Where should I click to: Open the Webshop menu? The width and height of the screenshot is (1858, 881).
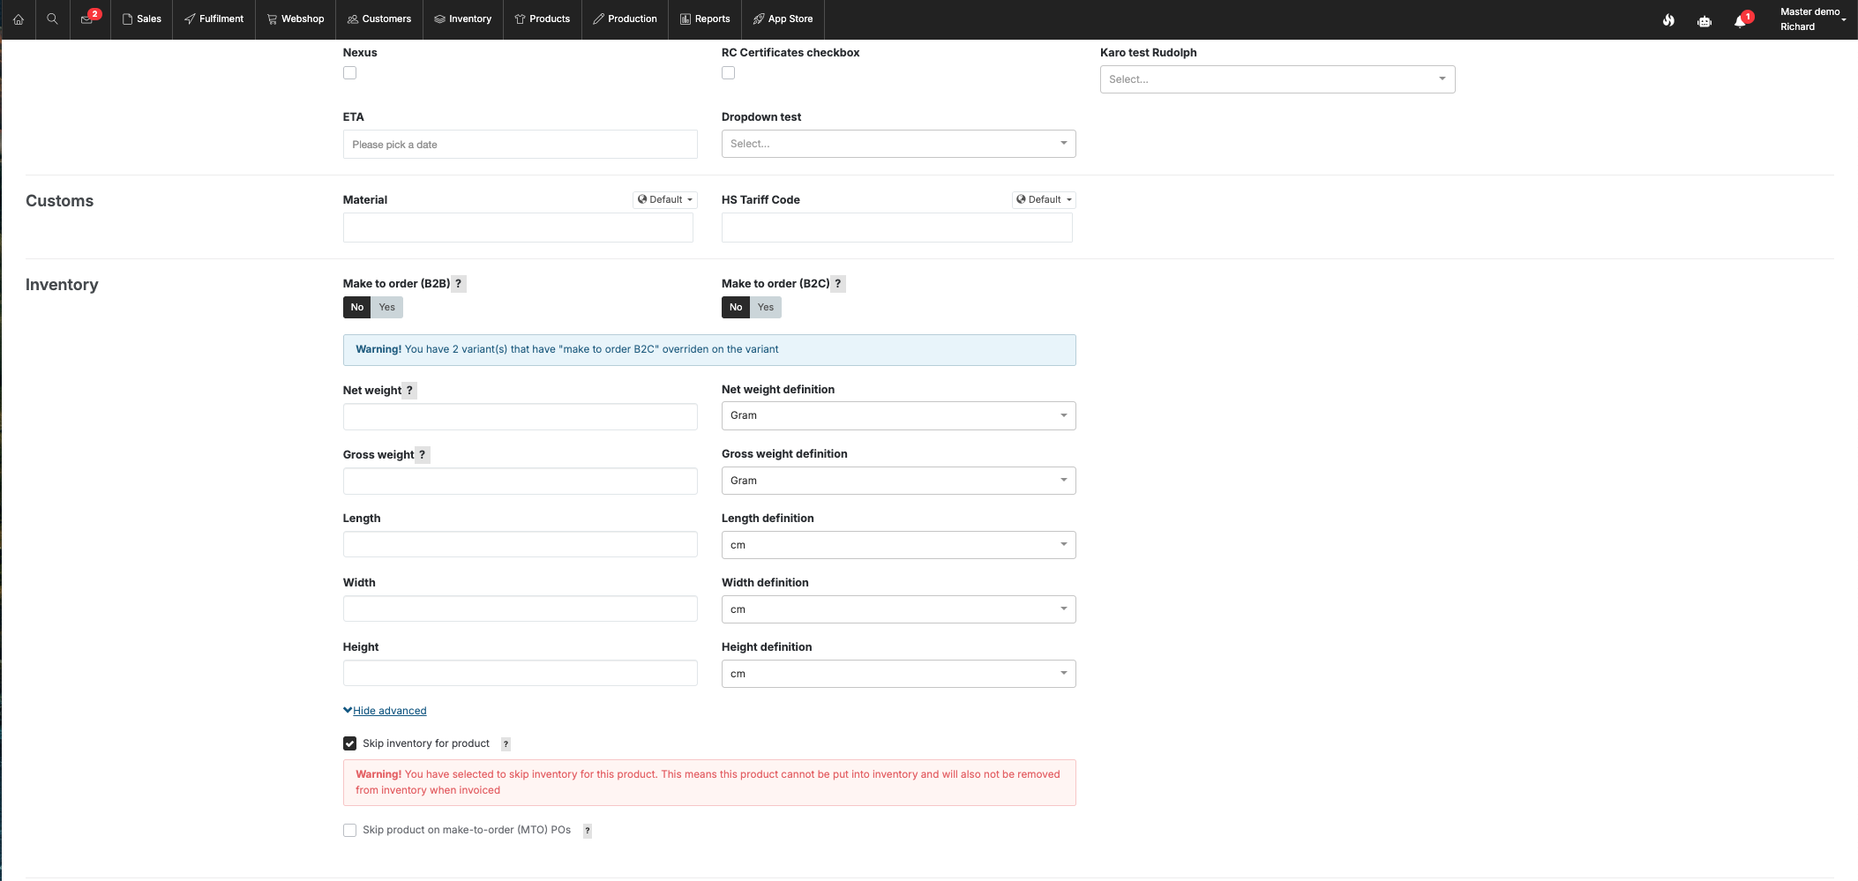pyautogui.click(x=296, y=19)
